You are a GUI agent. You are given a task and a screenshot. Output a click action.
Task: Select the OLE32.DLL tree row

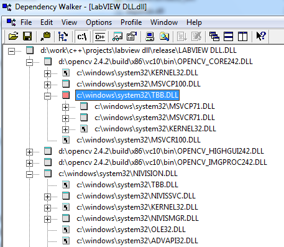[x=131, y=230]
